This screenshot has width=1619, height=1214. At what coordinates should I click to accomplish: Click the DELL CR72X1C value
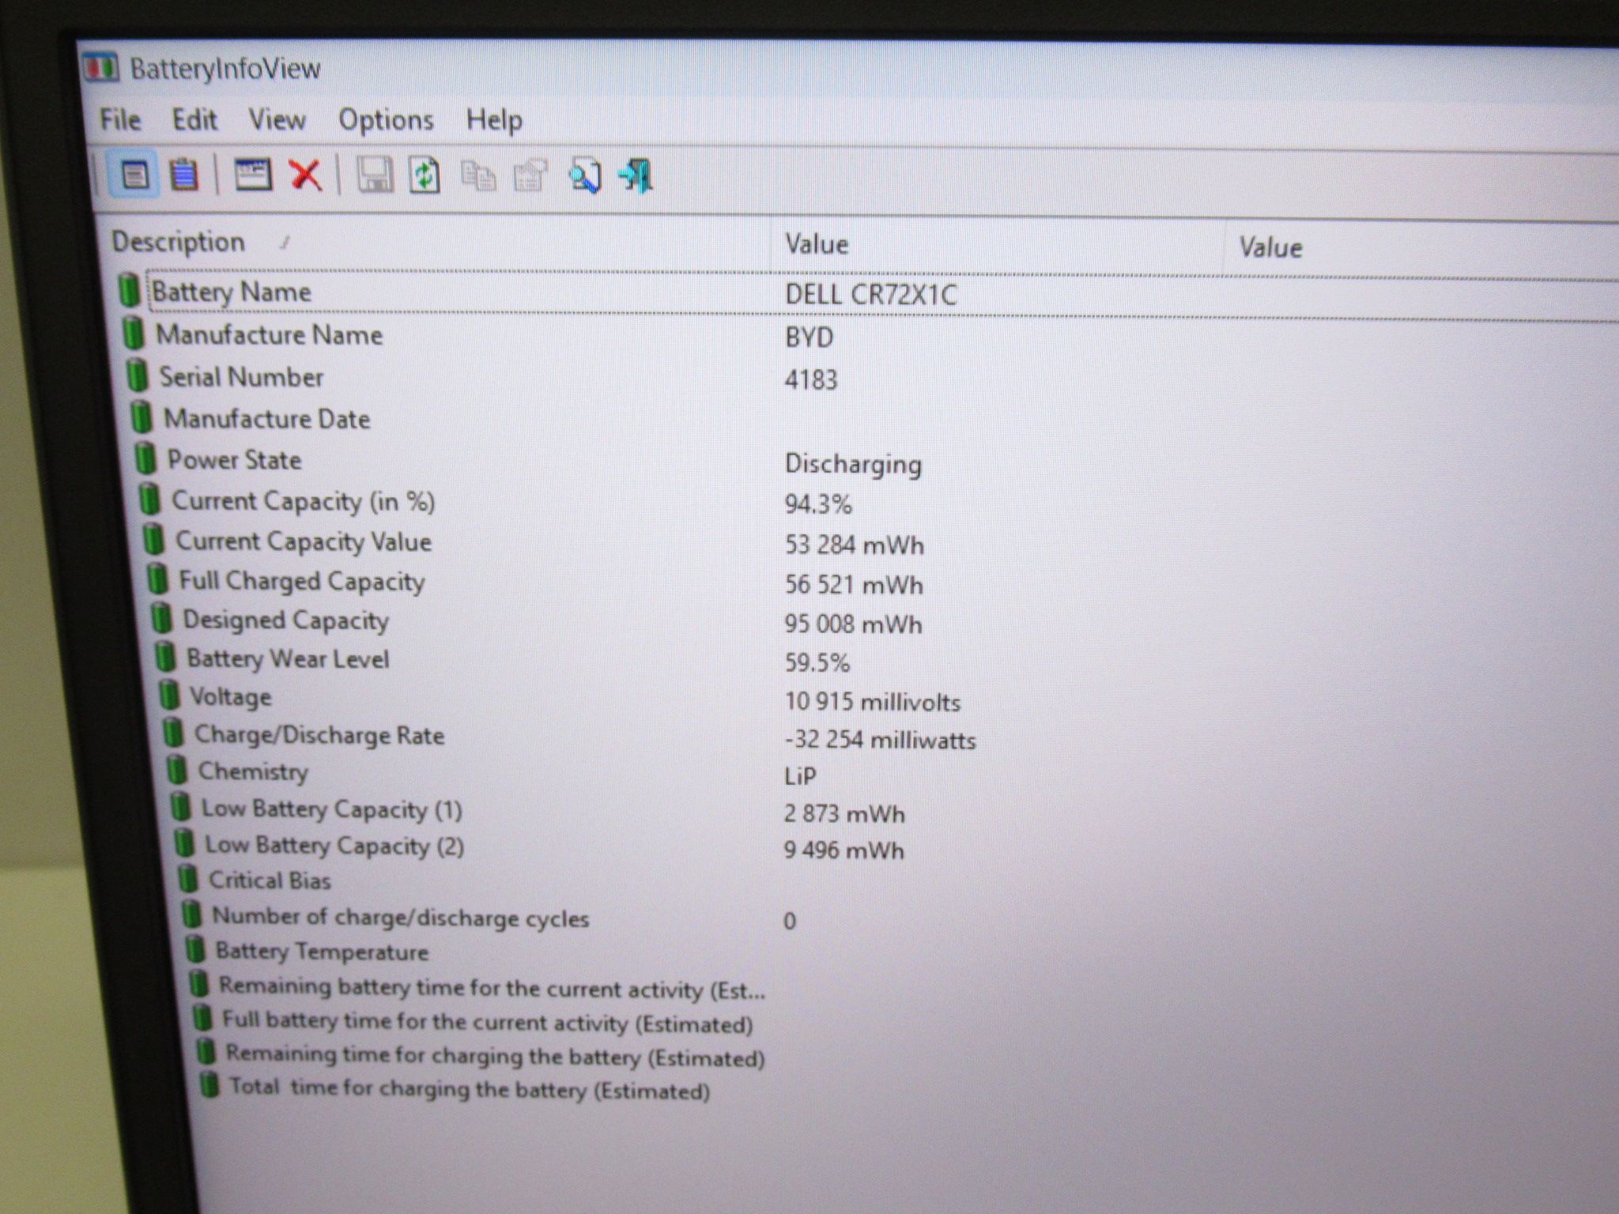[x=870, y=295]
